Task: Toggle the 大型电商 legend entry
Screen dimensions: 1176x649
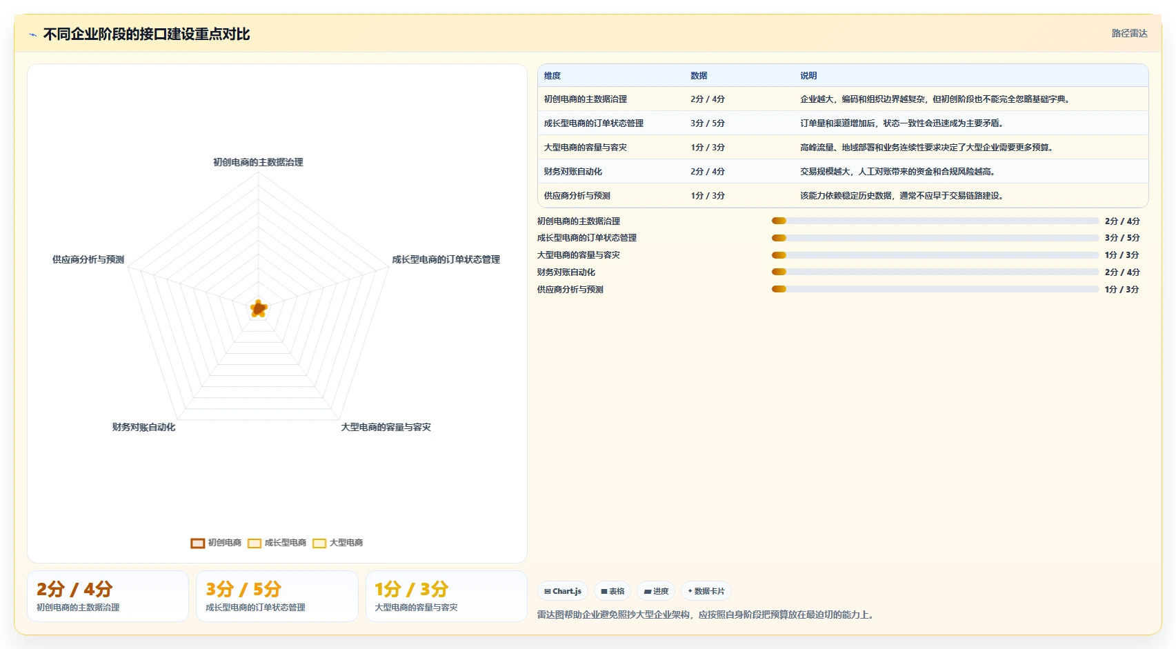Action: [x=337, y=543]
